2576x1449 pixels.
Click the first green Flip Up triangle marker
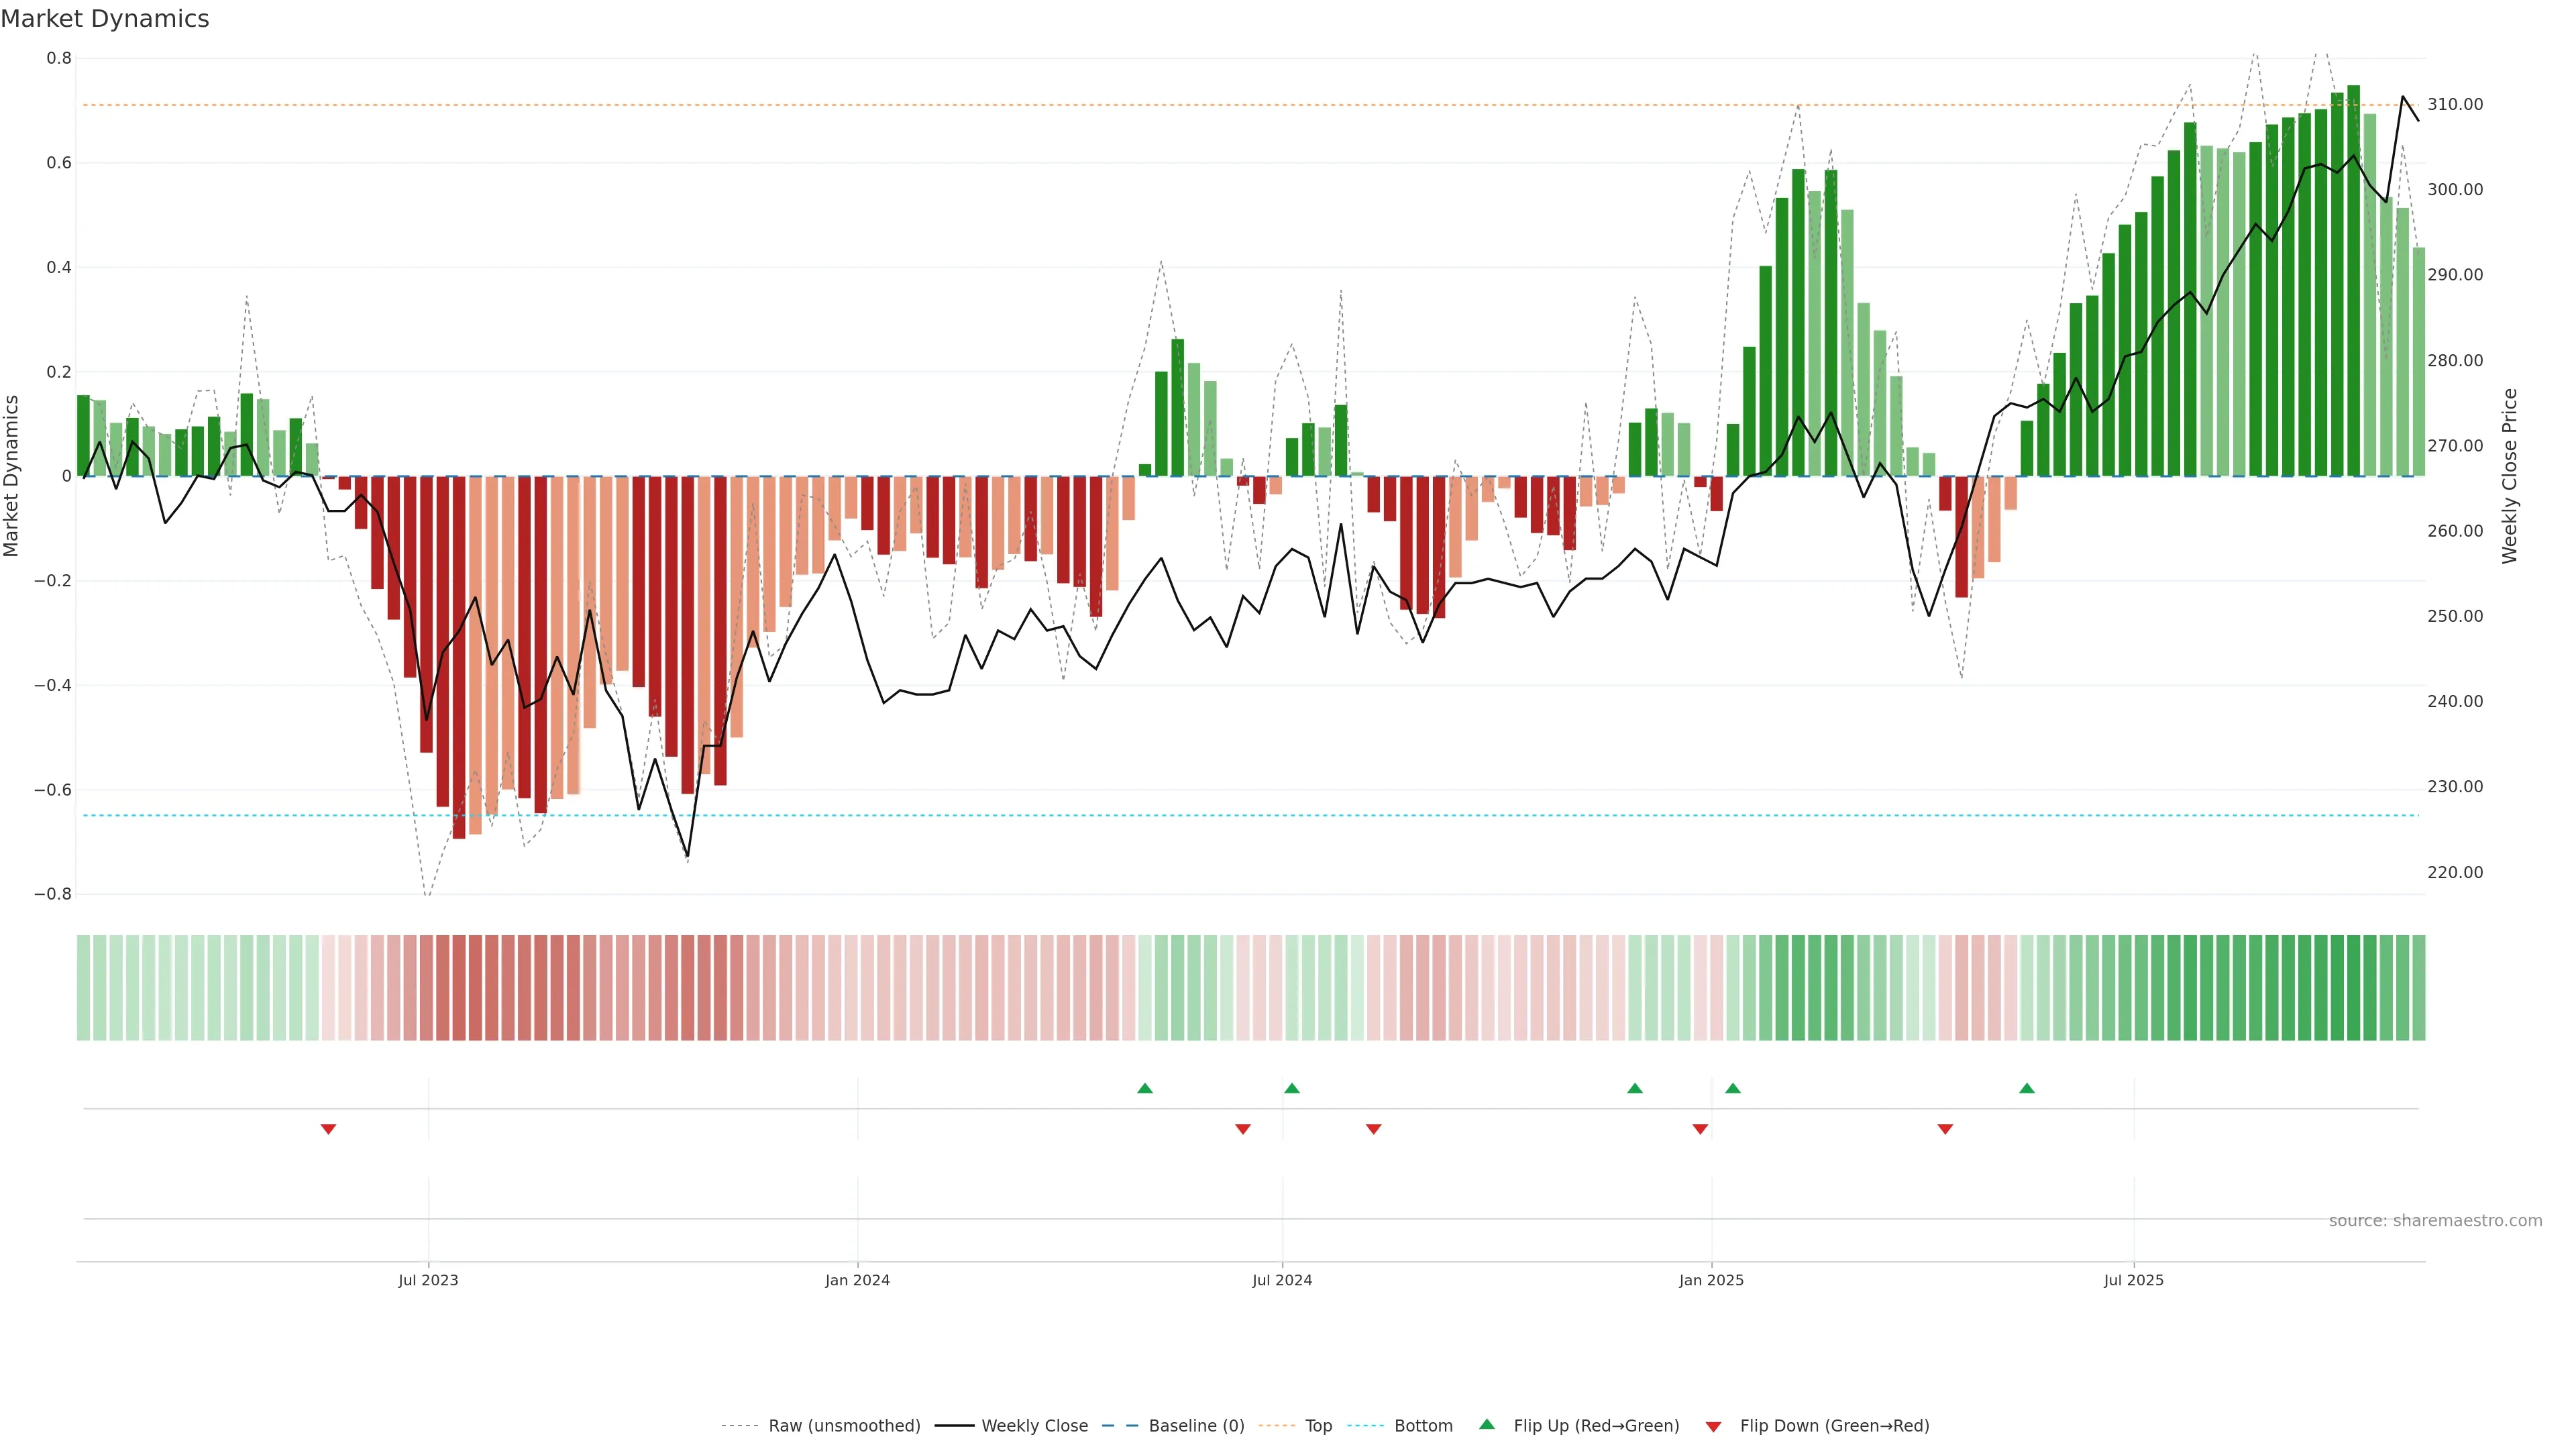1145,1088
